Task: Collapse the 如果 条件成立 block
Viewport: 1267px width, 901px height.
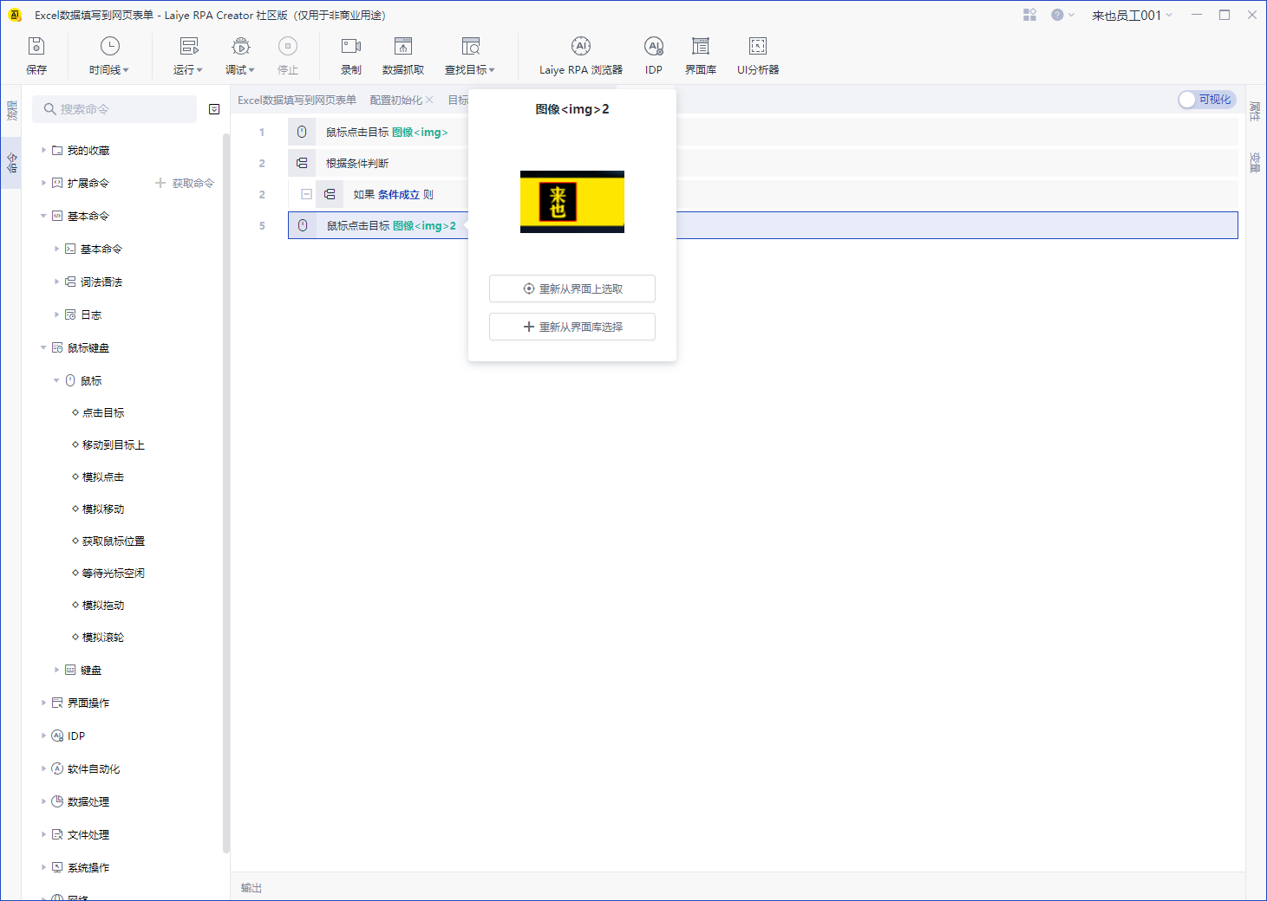Action: (306, 194)
